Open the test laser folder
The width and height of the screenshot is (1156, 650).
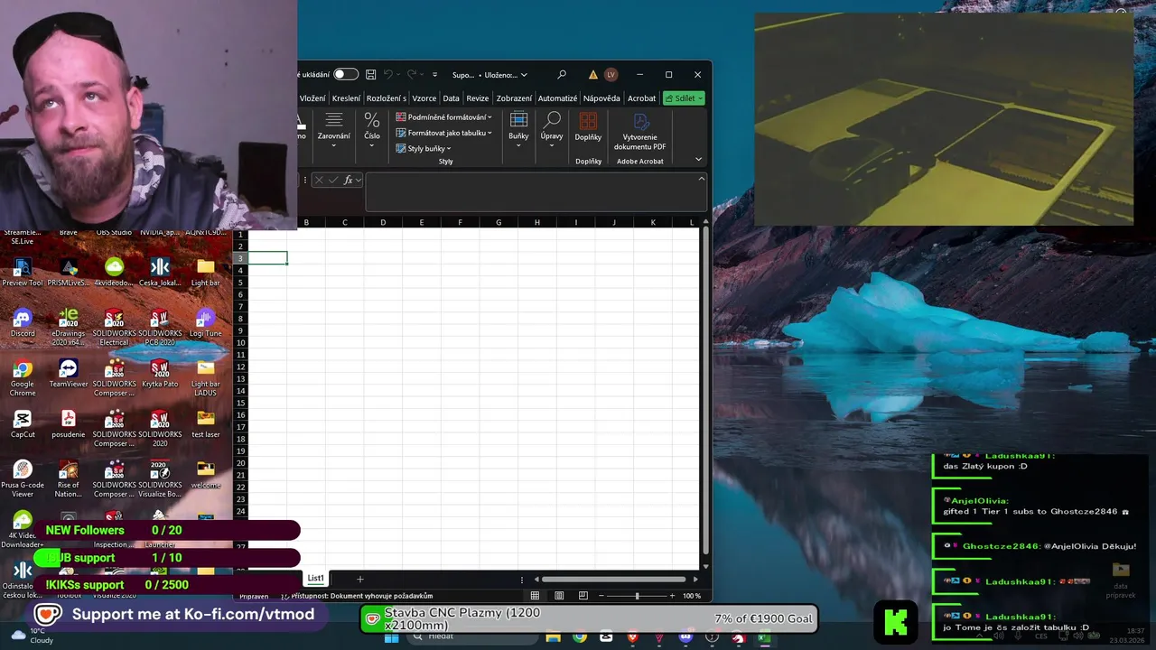[206, 424]
